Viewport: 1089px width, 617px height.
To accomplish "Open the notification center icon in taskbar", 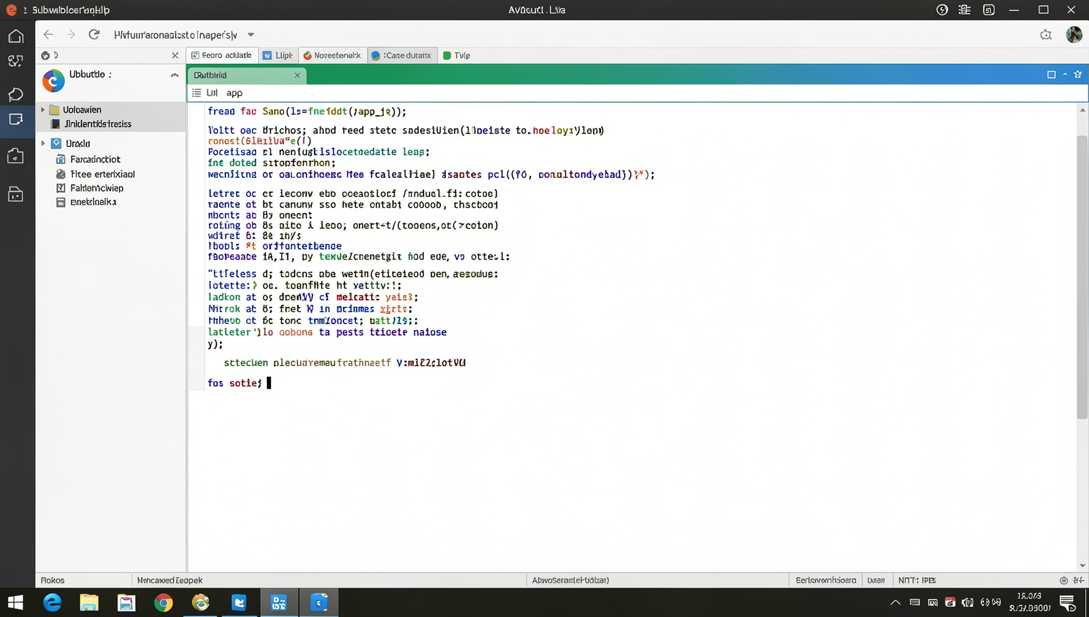I will [1067, 603].
